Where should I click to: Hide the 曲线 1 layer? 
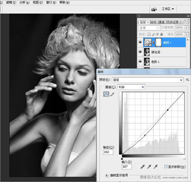point(140,42)
